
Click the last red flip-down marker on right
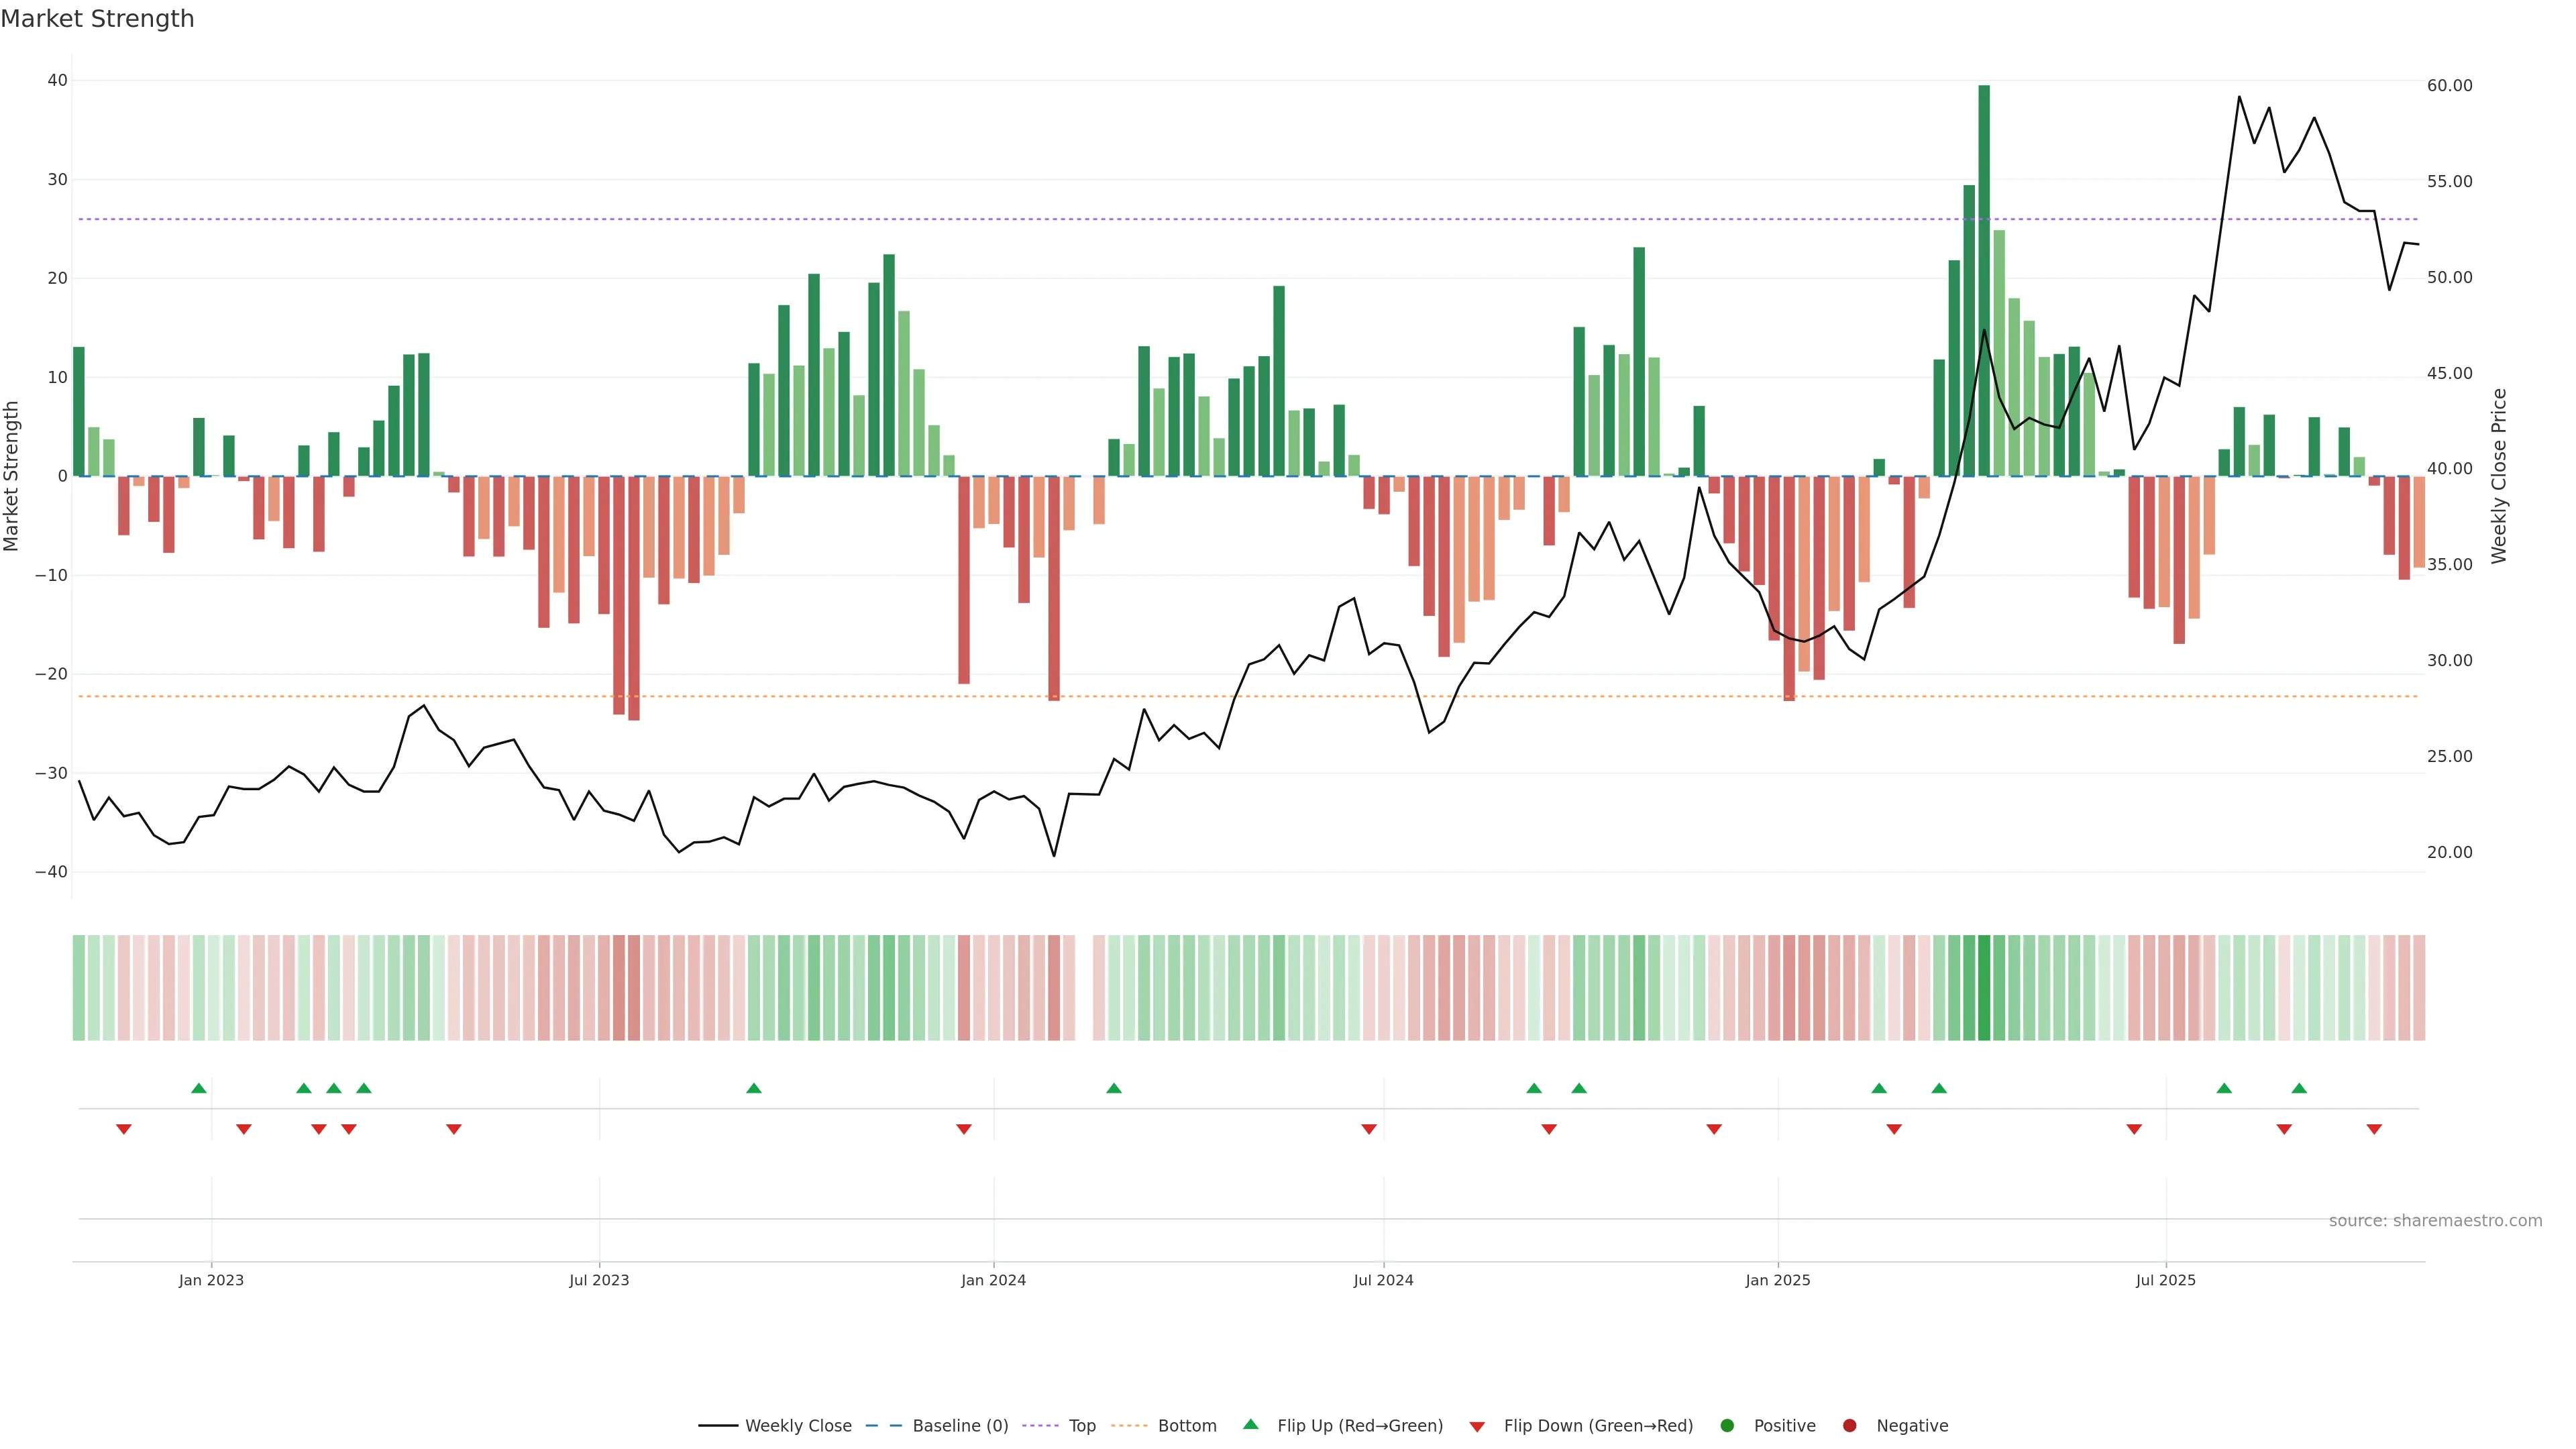tap(2374, 1129)
